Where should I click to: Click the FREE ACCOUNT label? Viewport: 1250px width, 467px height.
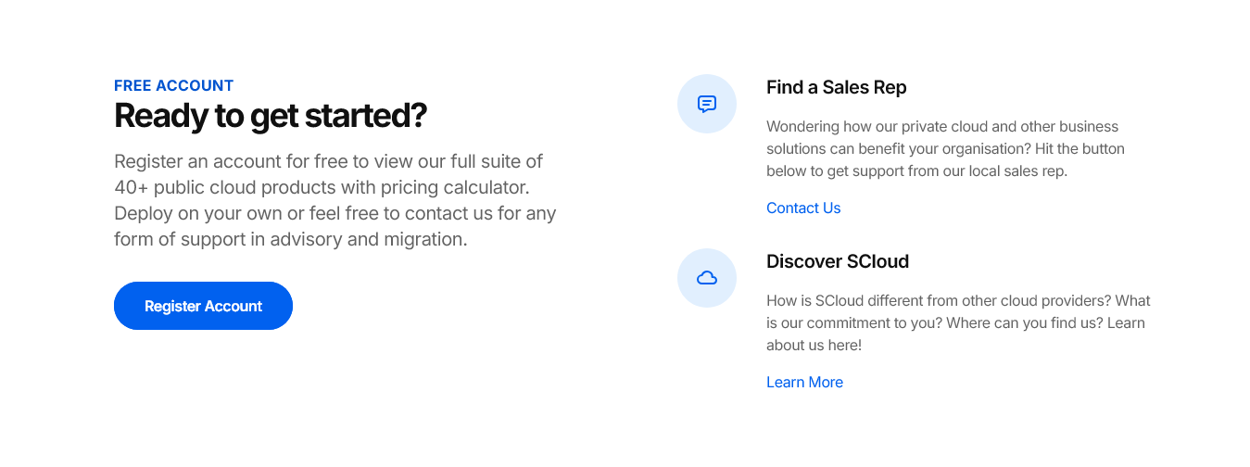(x=173, y=86)
